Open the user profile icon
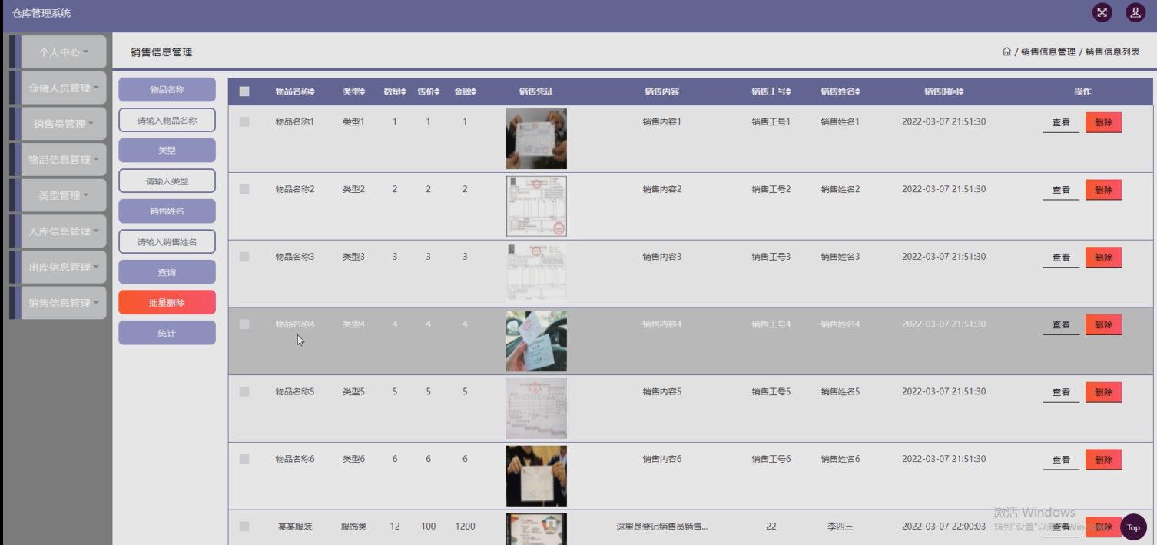 (1135, 12)
